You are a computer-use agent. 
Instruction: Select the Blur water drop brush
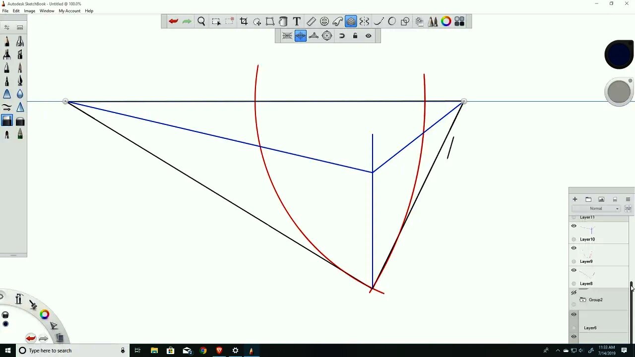20,94
